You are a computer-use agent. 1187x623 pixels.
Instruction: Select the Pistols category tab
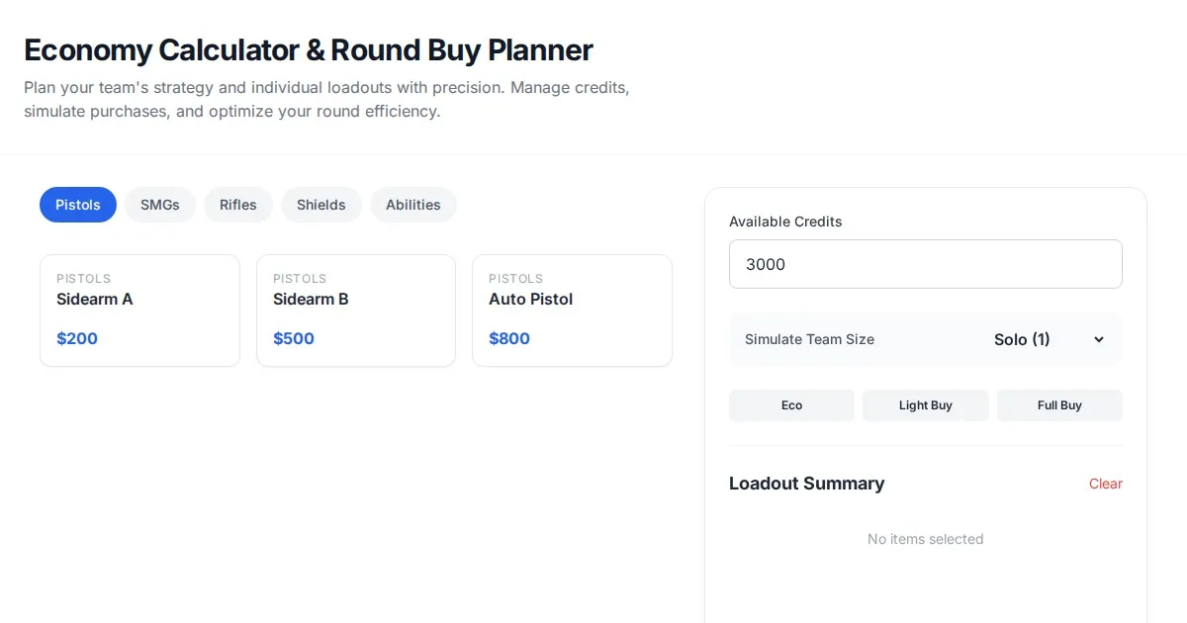[x=78, y=205]
